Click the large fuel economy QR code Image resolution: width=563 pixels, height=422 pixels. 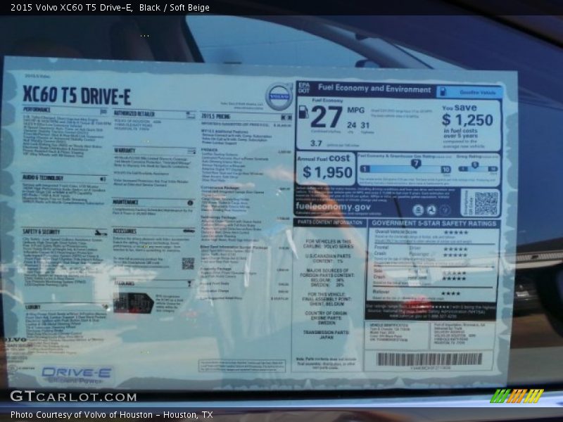click(486, 203)
